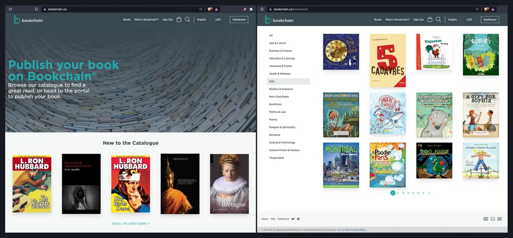Open Brave Rewards triangle icon in left window
This screenshot has height=238, width=513.
click(216, 9)
